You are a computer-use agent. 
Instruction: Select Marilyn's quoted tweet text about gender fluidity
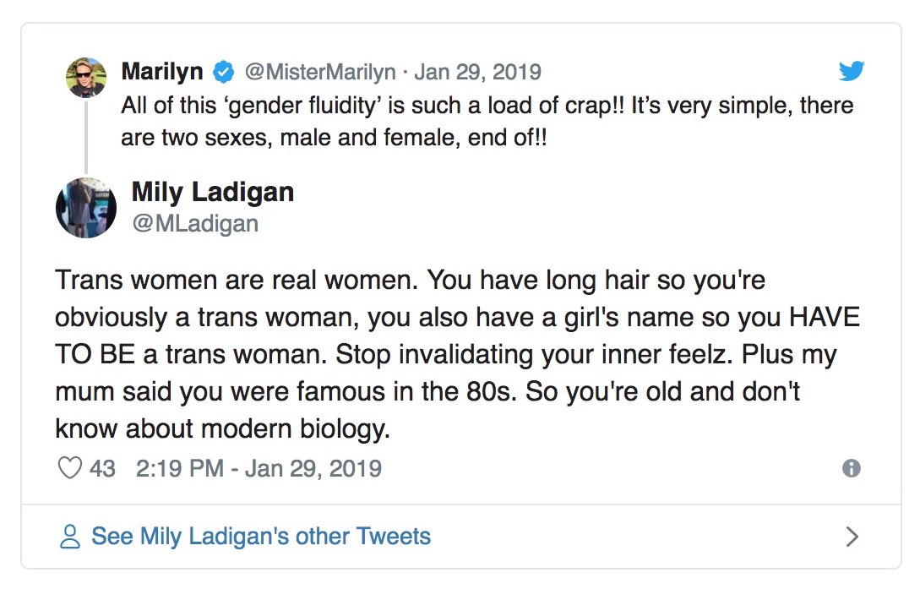(x=487, y=122)
